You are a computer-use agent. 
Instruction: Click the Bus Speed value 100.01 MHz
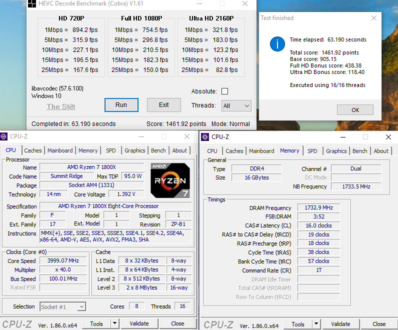63,278
